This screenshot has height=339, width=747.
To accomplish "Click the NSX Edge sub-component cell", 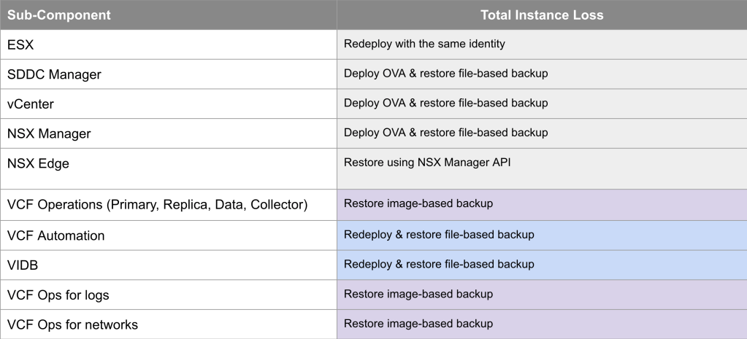I will (38, 164).
